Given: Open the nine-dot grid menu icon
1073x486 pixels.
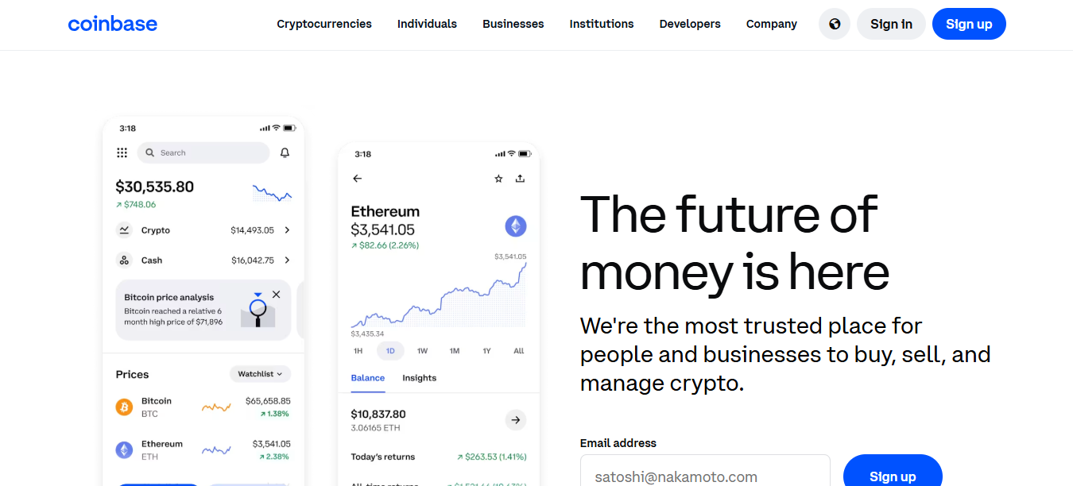Looking at the screenshot, I should tap(122, 152).
